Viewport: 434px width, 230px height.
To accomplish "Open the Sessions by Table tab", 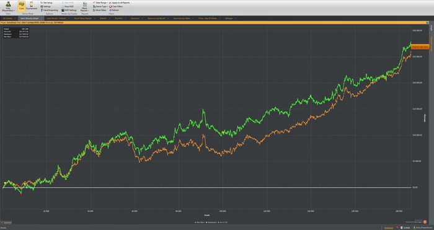I will point(182,18).
